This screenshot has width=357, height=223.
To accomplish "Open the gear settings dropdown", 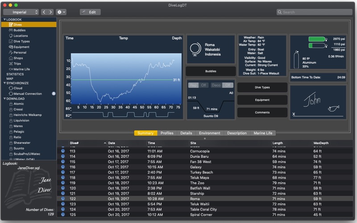I will click(61, 12).
